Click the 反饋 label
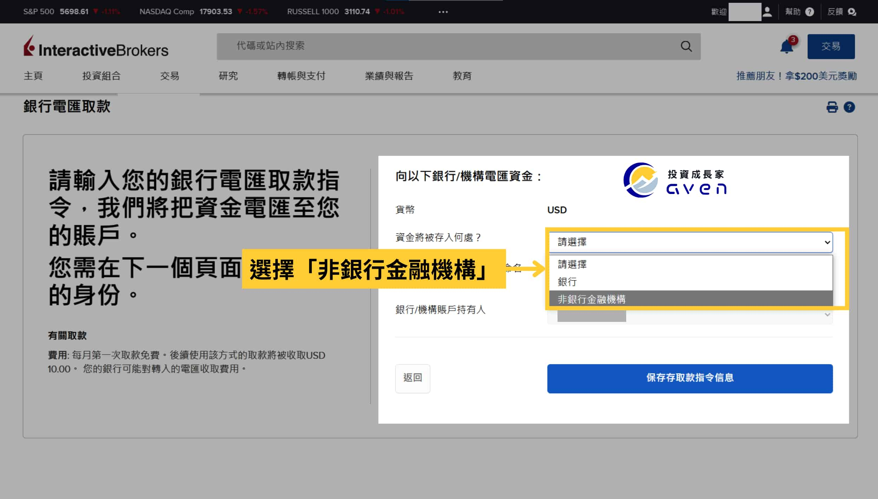 (835, 12)
